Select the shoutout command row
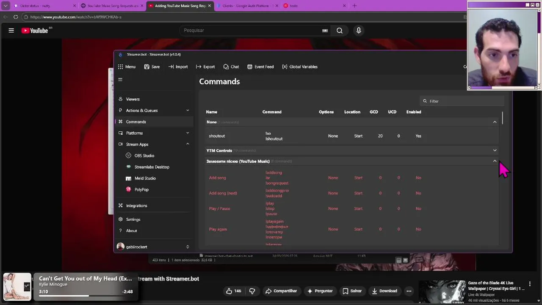Screen dimensions: 542x305 tap(351, 136)
